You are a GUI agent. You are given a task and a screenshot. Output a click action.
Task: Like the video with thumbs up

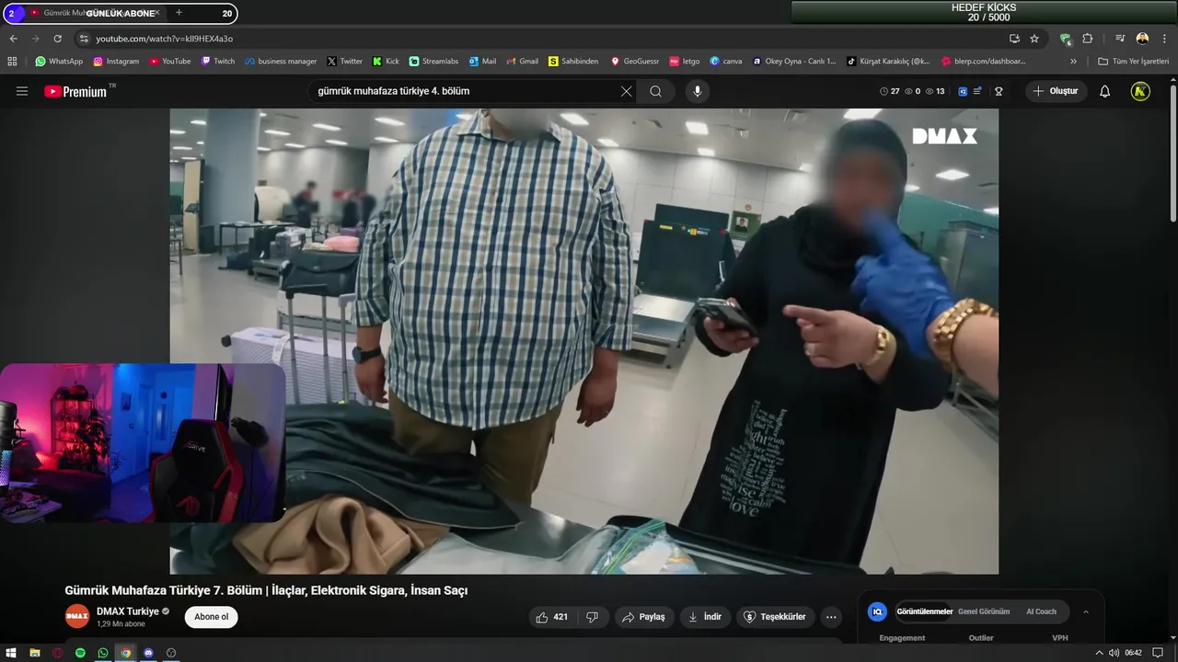[x=552, y=617]
